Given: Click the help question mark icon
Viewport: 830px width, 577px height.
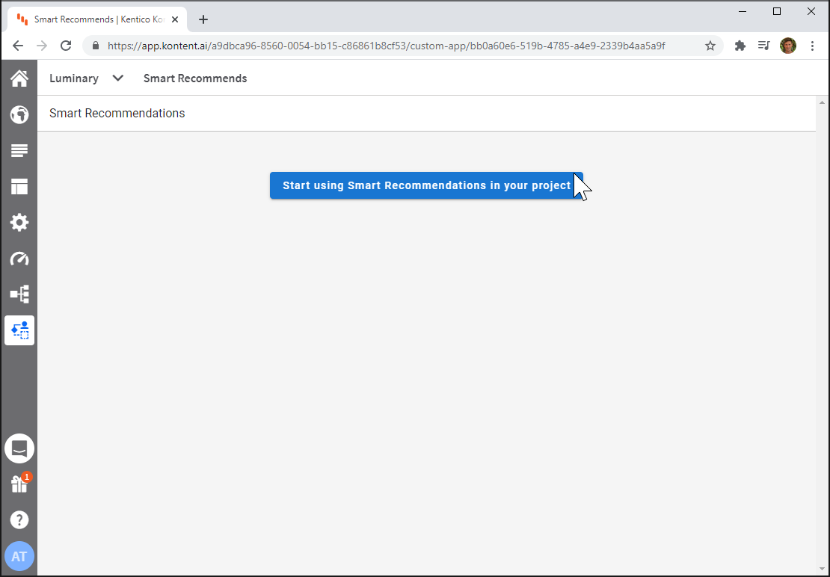Looking at the screenshot, I should (x=19, y=519).
